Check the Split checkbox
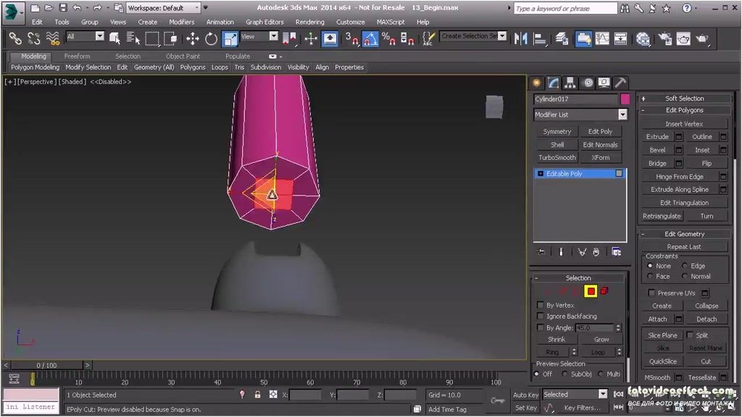Viewport: 742px width, 417px height. click(x=690, y=335)
